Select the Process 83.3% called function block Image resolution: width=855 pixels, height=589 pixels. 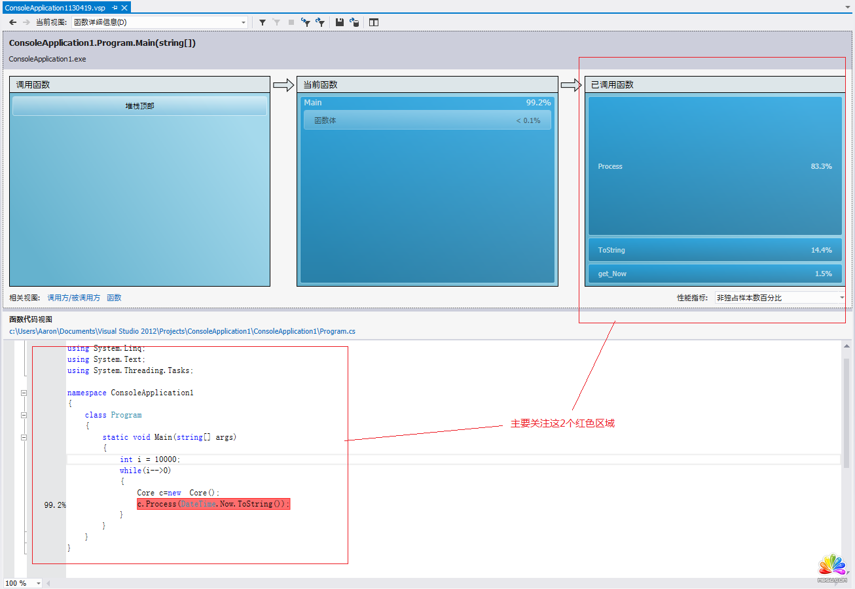point(714,166)
